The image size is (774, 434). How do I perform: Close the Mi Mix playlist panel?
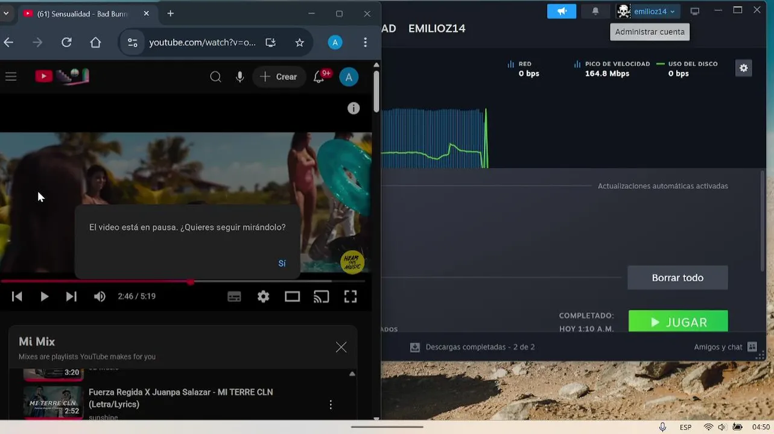point(341,347)
